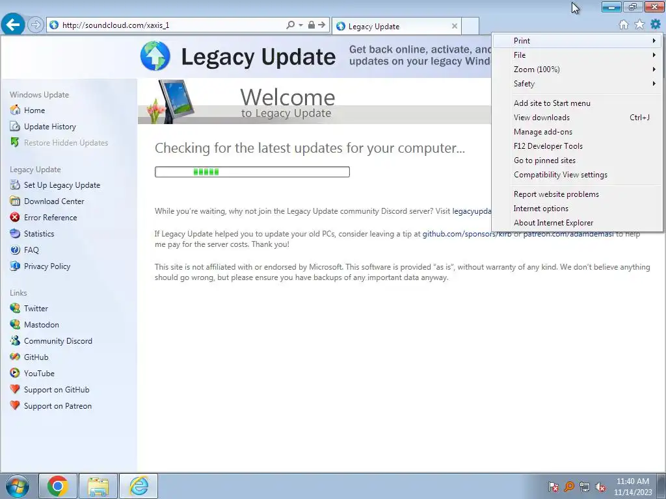Click the red Error Reference icon
The height and width of the screenshot is (499, 666).
tap(15, 217)
